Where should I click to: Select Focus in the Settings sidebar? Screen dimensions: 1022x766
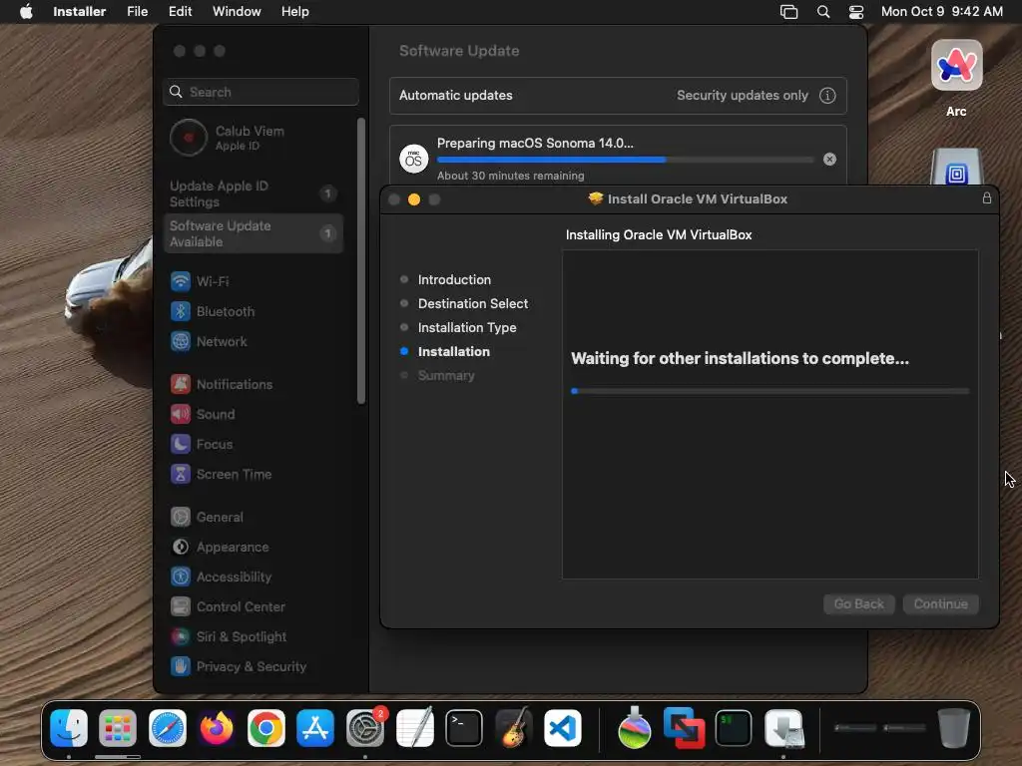point(255,444)
